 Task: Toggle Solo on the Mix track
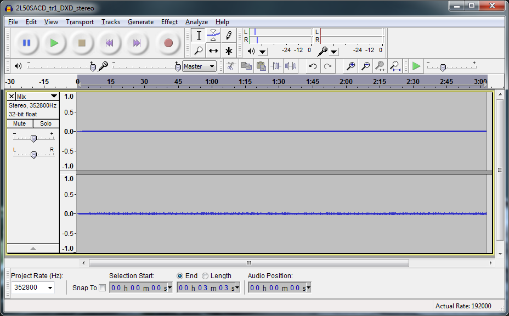click(46, 123)
